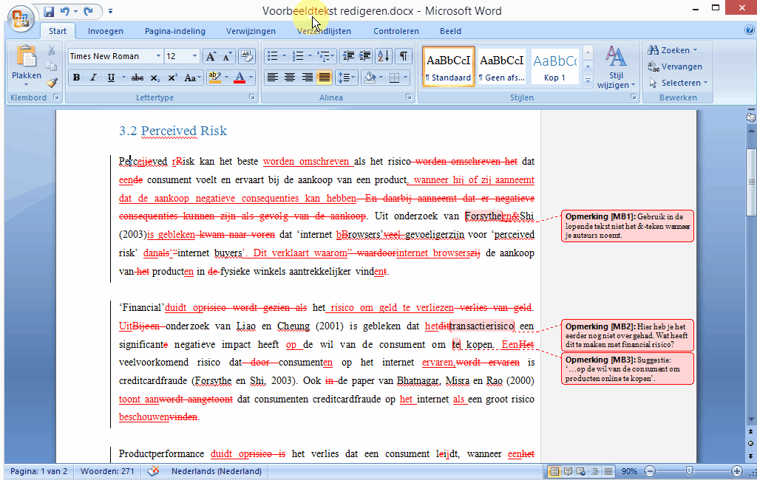Open the Beeld tab
757x480 pixels.
450,31
